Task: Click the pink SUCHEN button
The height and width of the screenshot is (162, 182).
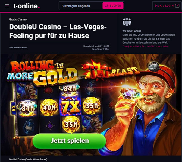Action: 113,6
